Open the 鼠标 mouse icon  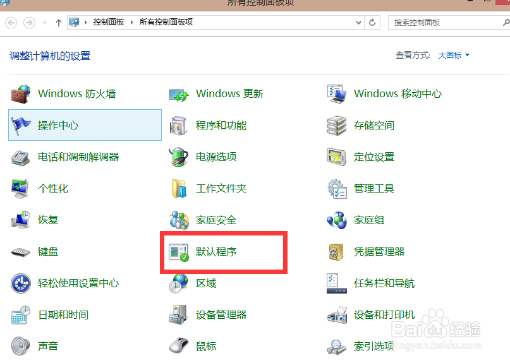(179, 346)
